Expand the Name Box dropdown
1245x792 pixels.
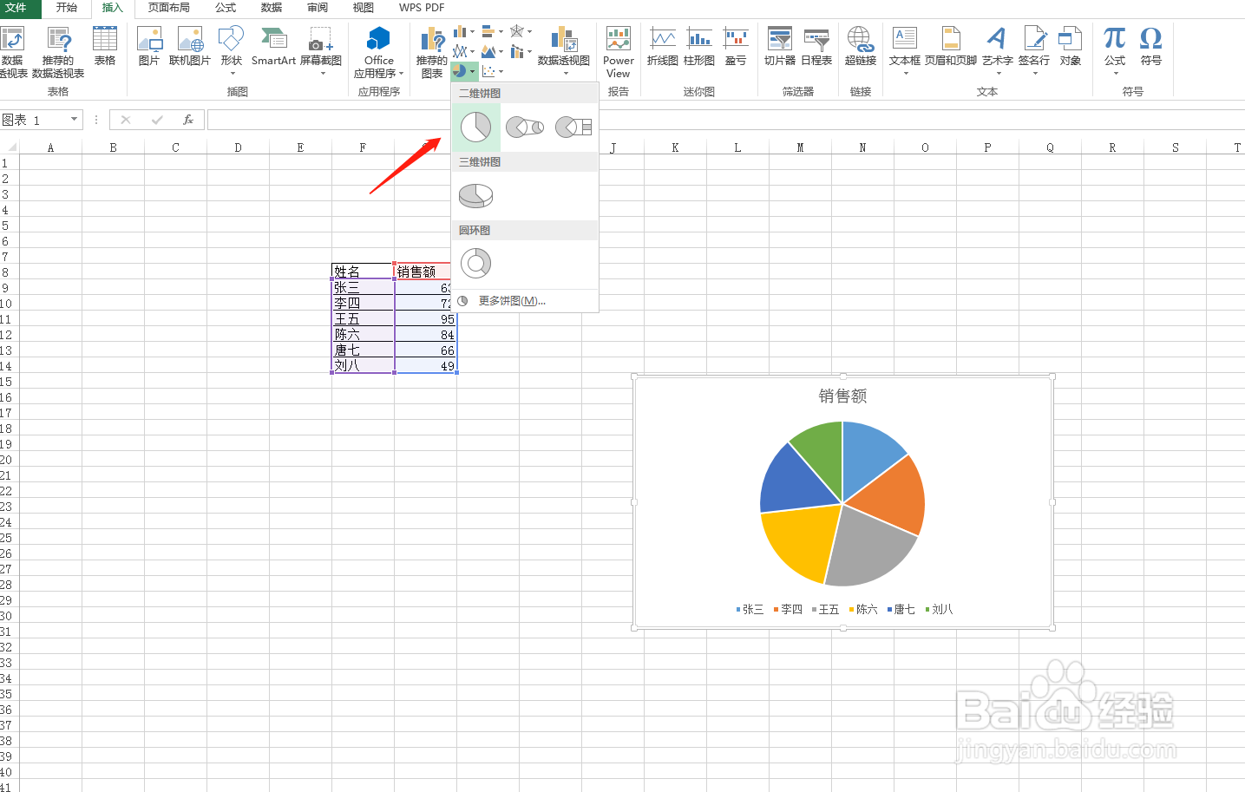(75, 120)
